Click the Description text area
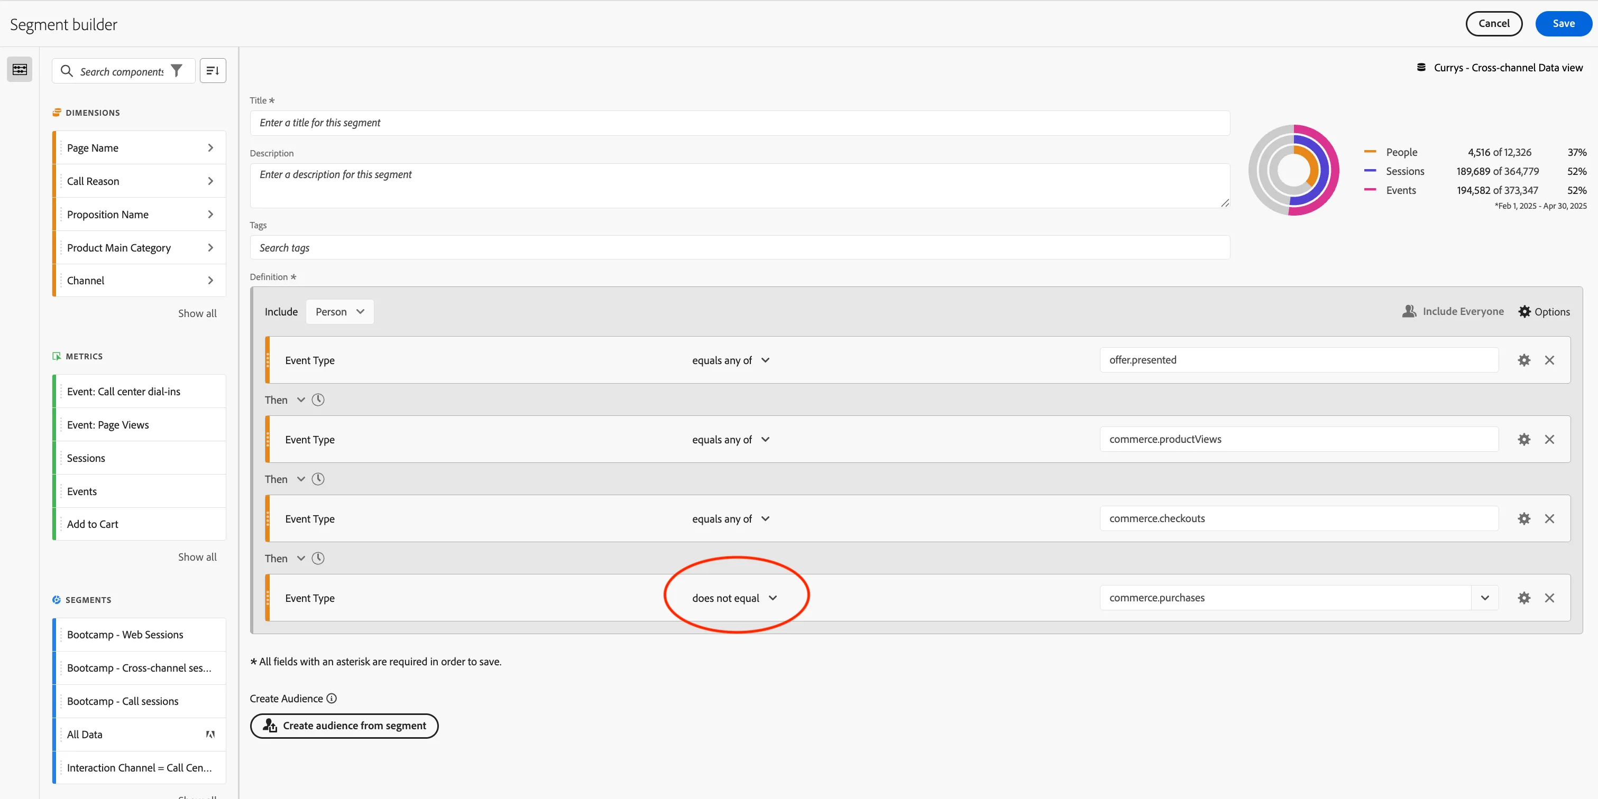Image resolution: width=1598 pixels, height=799 pixels. click(739, 185)
